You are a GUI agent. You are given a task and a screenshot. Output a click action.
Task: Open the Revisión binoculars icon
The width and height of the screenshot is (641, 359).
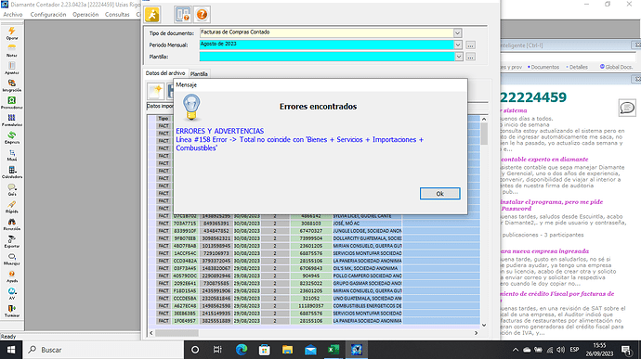coord(12,224)
